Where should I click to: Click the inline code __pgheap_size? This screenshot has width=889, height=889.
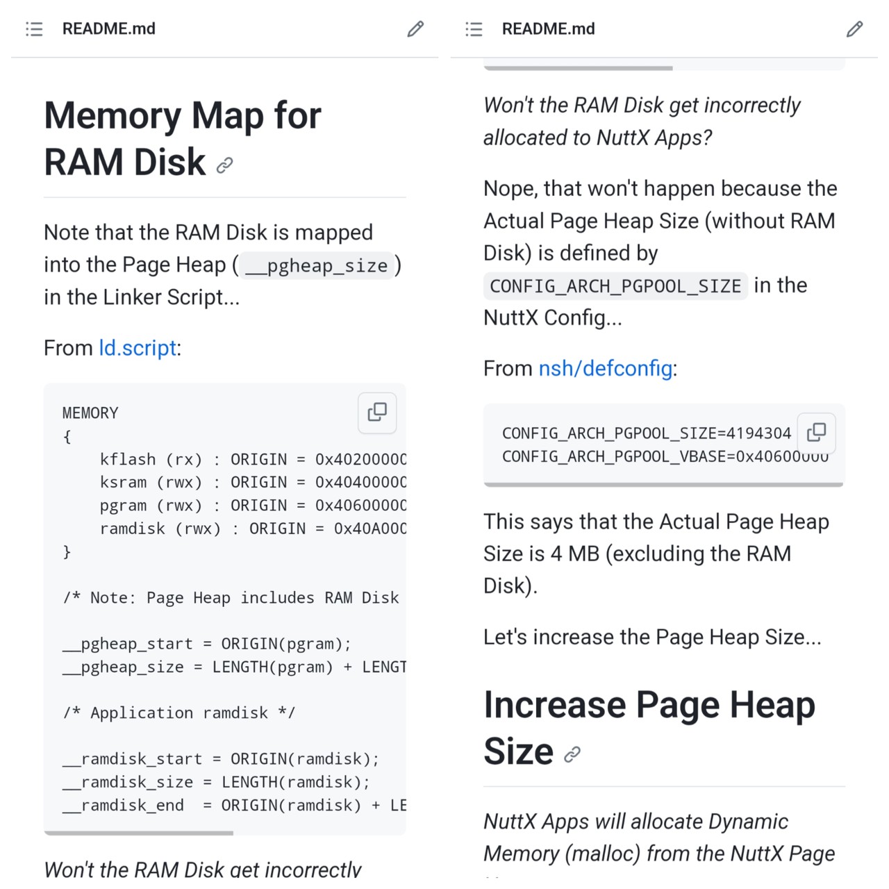pos(317,266)
